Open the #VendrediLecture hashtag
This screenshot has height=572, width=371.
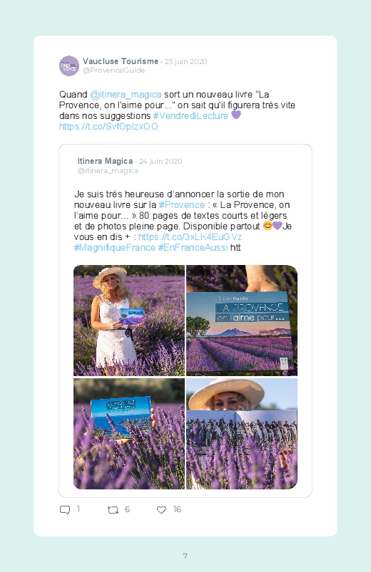click(190, 115)
